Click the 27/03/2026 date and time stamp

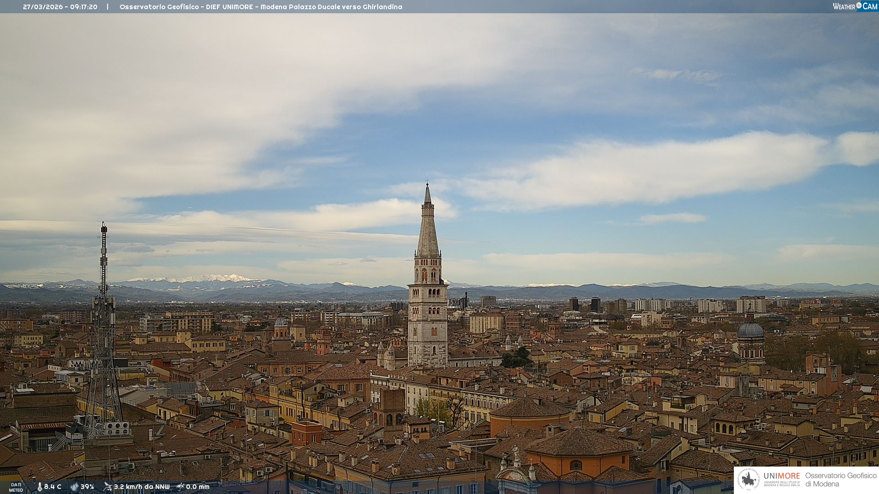(60, 7)
